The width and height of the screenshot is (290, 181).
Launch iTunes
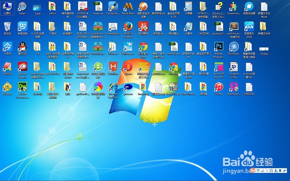tap(219, 89)
